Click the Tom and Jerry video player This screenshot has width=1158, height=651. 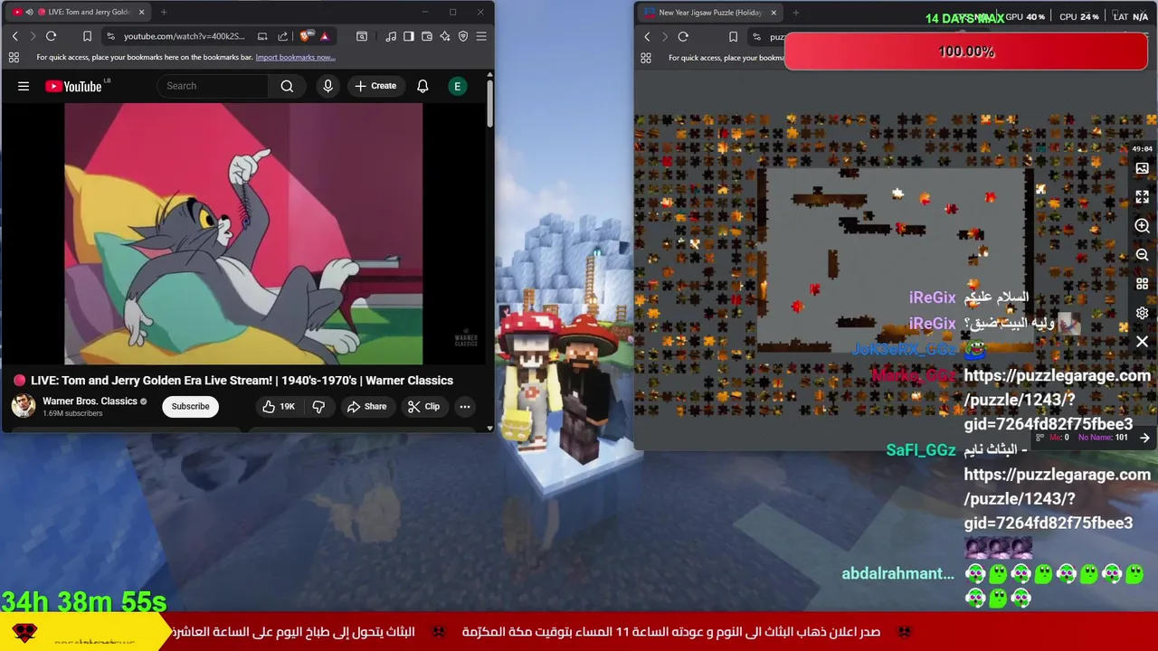tap(243, 234)
